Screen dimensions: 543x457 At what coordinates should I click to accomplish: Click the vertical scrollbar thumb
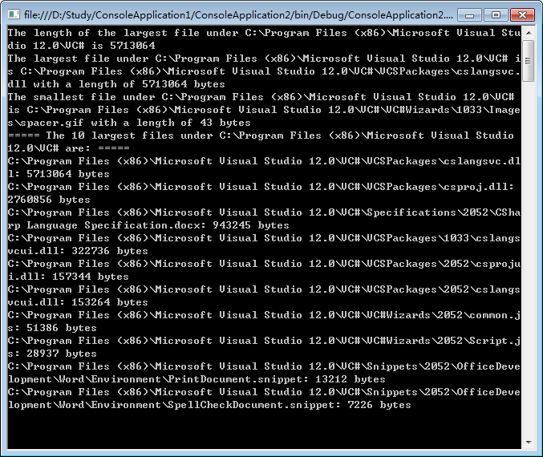[529, 61]
